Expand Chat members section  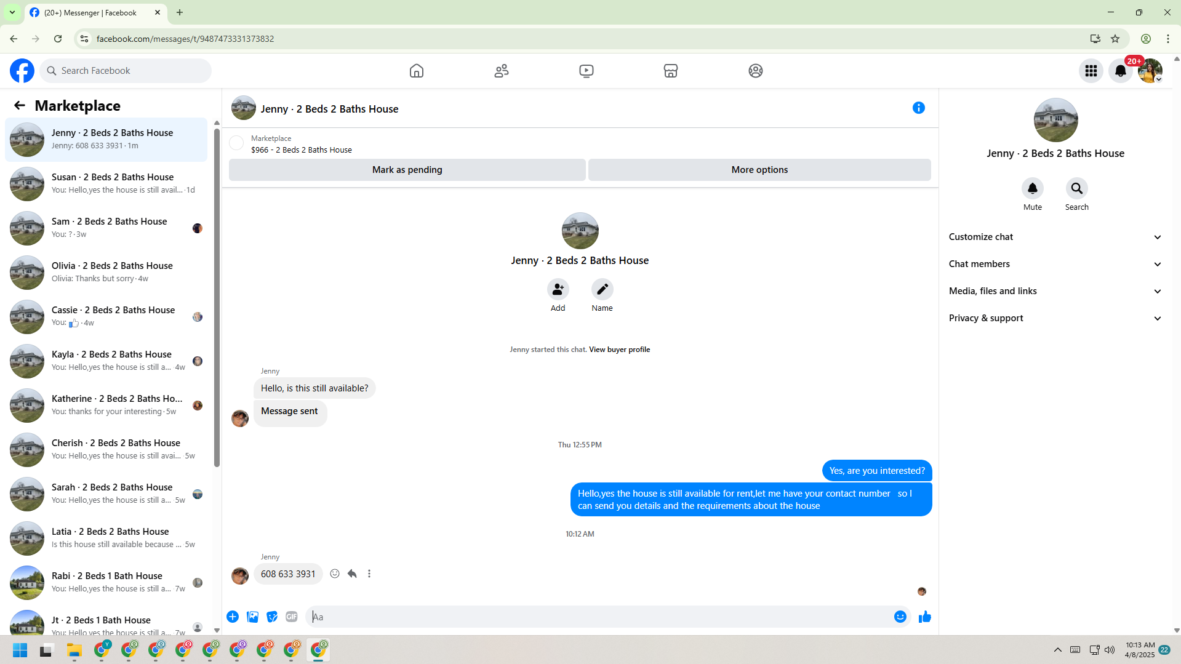click(1055, 264)
